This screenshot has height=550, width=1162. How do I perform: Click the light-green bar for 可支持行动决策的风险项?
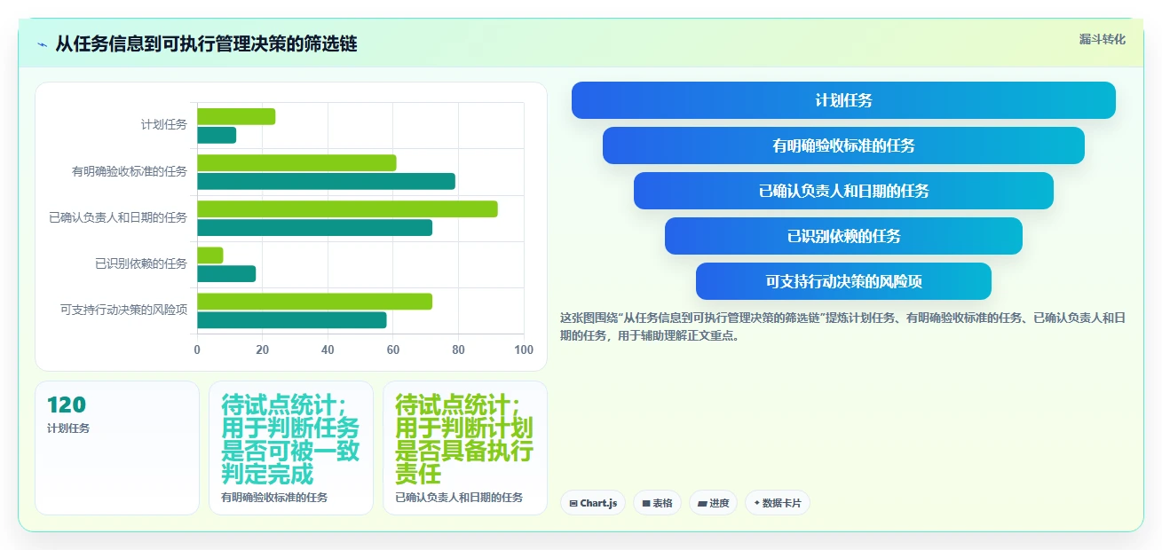click(314, 302)
